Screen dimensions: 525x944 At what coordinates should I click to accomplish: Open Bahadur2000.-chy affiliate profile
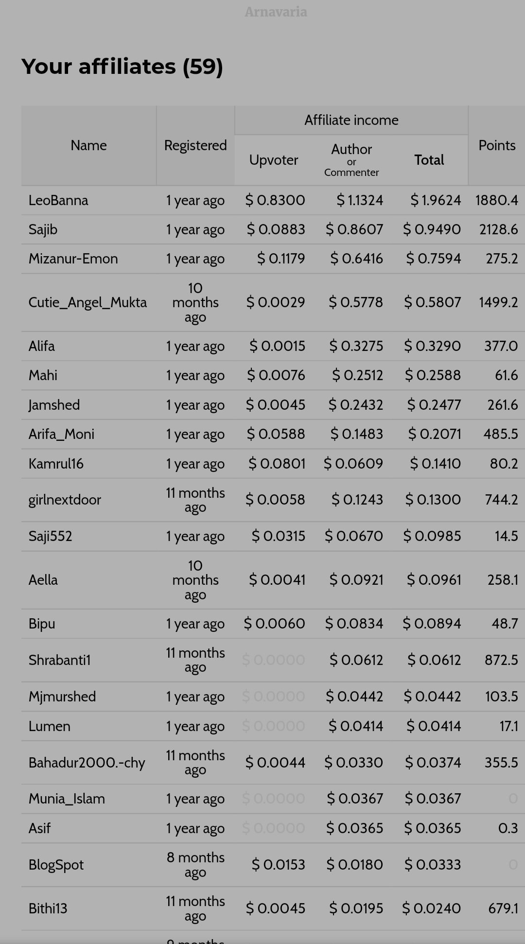tap(87, 762)
